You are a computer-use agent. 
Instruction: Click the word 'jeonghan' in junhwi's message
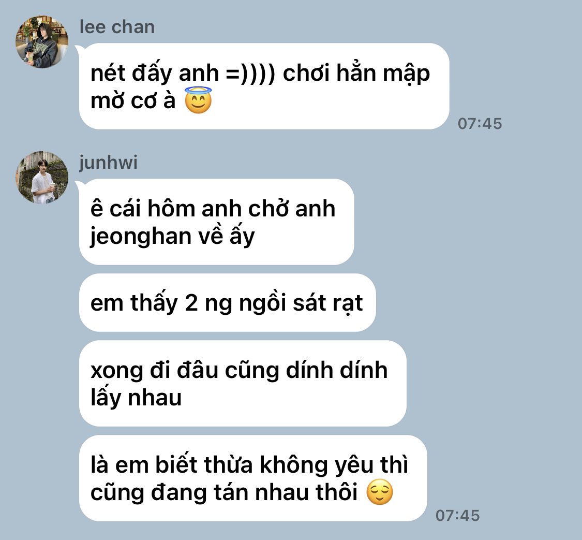pyautogui.click(x=141, y=237)
